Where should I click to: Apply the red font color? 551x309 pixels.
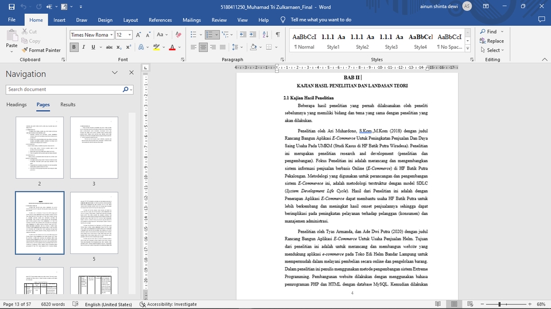coord(172,47)
